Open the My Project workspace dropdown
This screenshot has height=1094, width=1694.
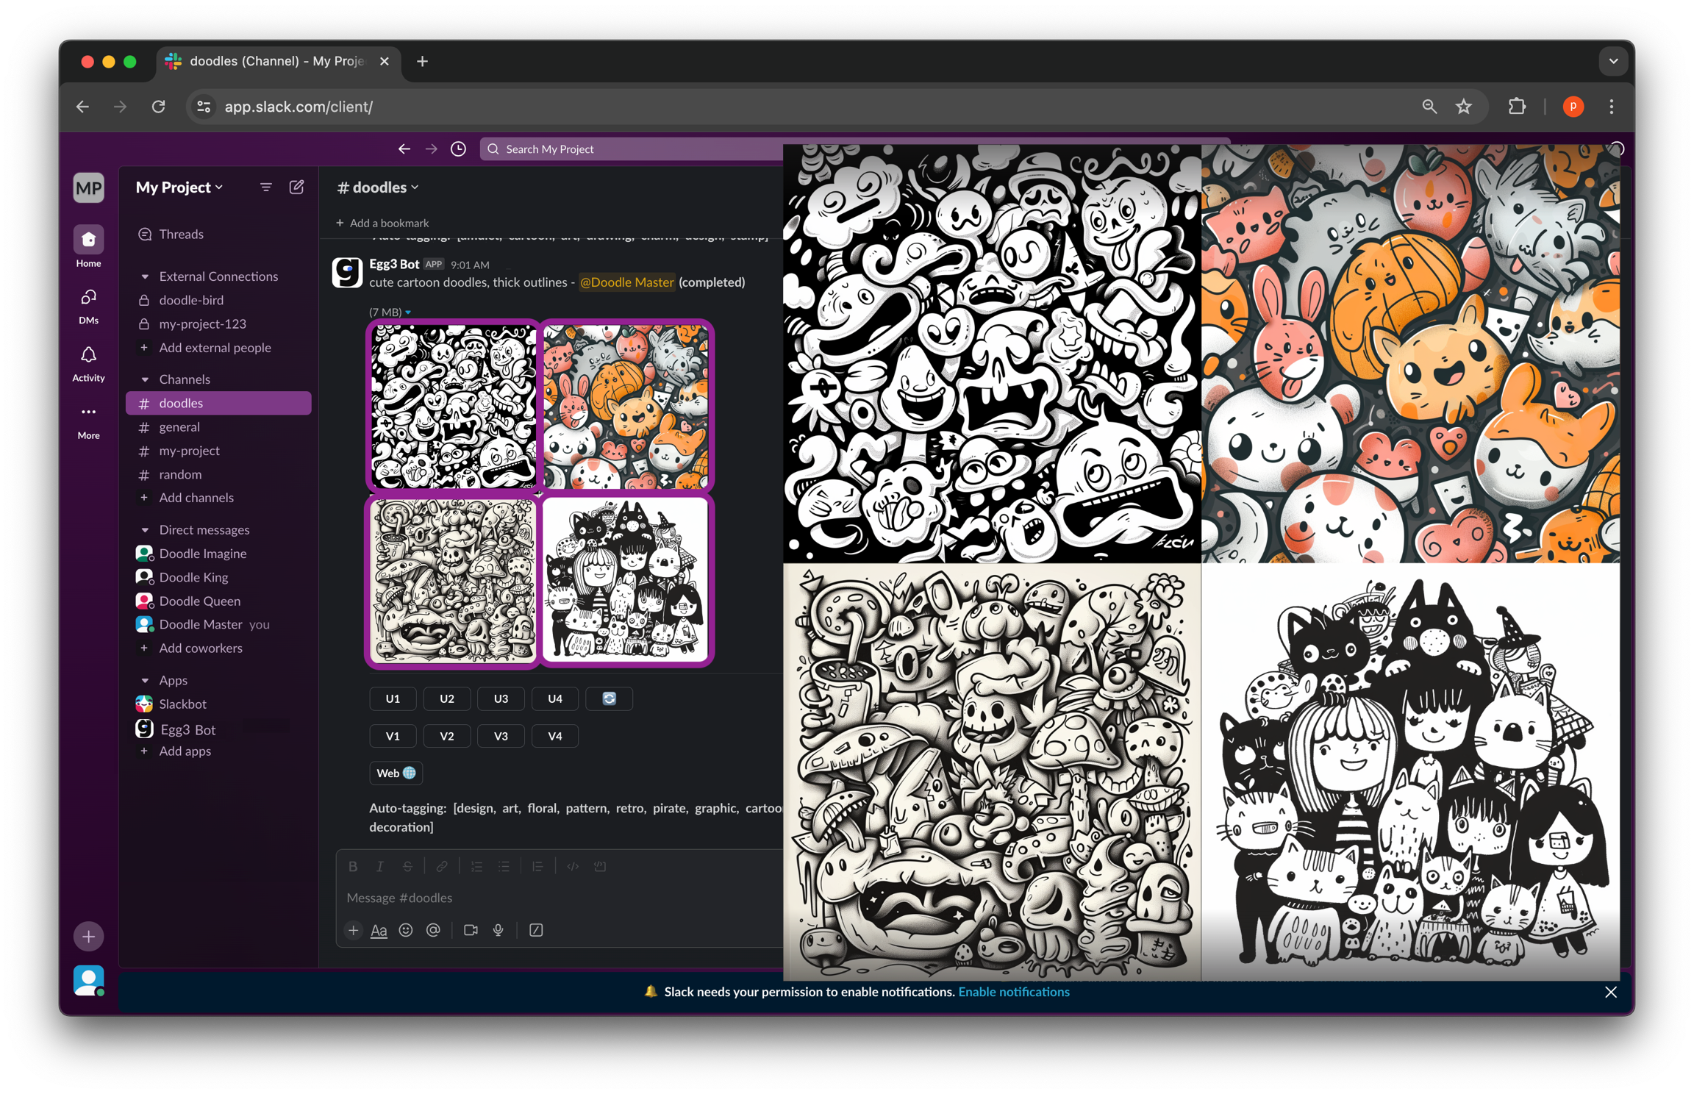179,187
